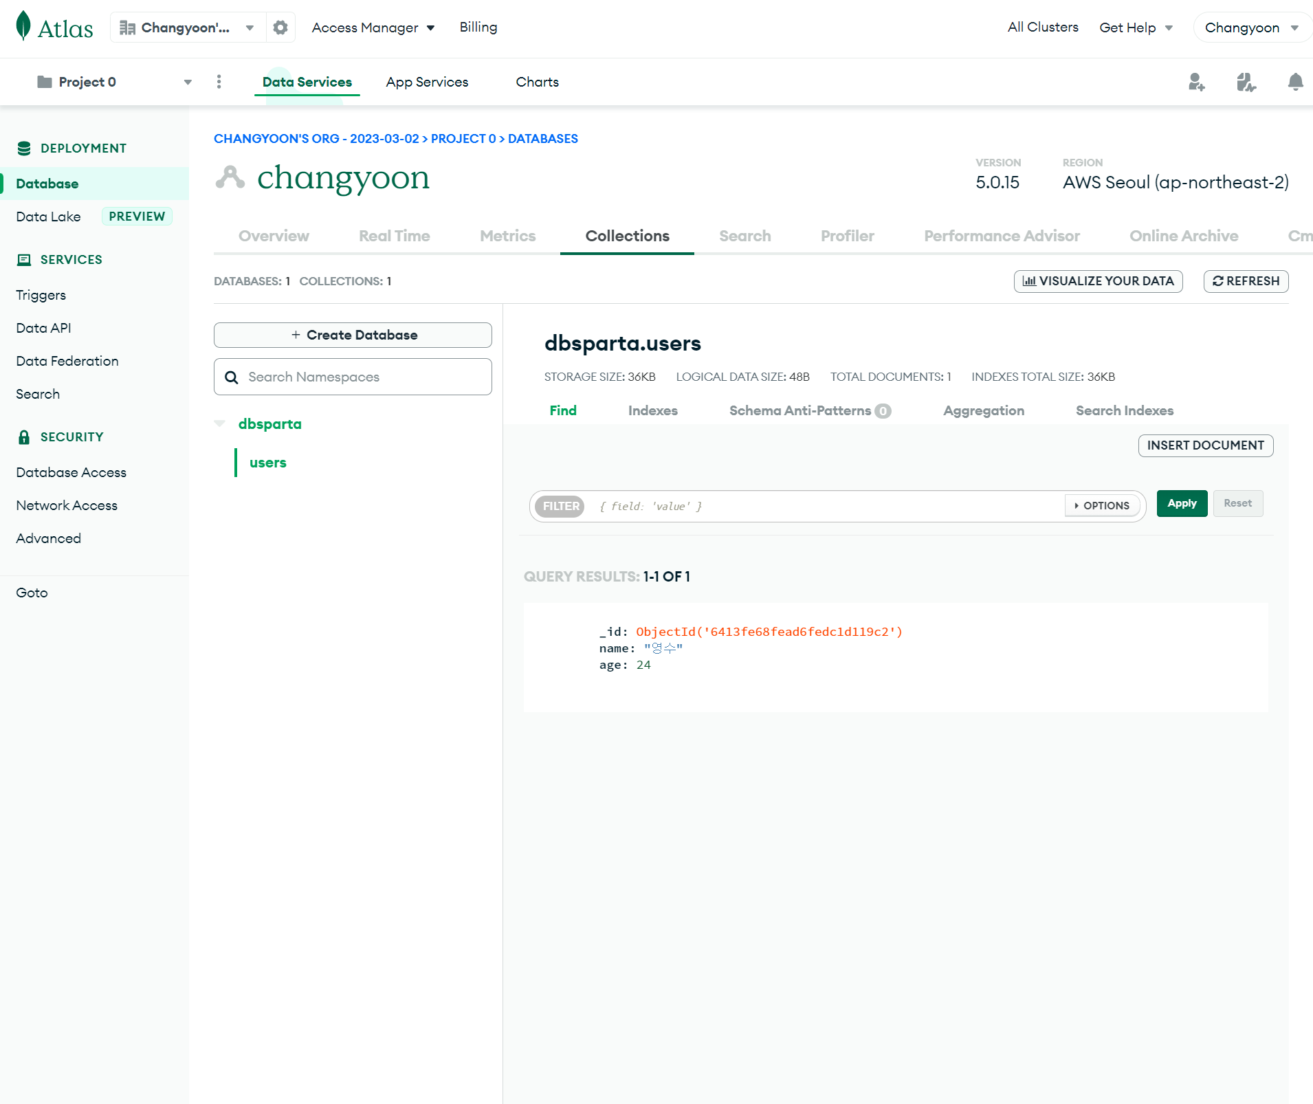Viewport: 1313px width, 1104px height.
Task: Open the Changyoon user account menu
Action: coord(1251,27)
